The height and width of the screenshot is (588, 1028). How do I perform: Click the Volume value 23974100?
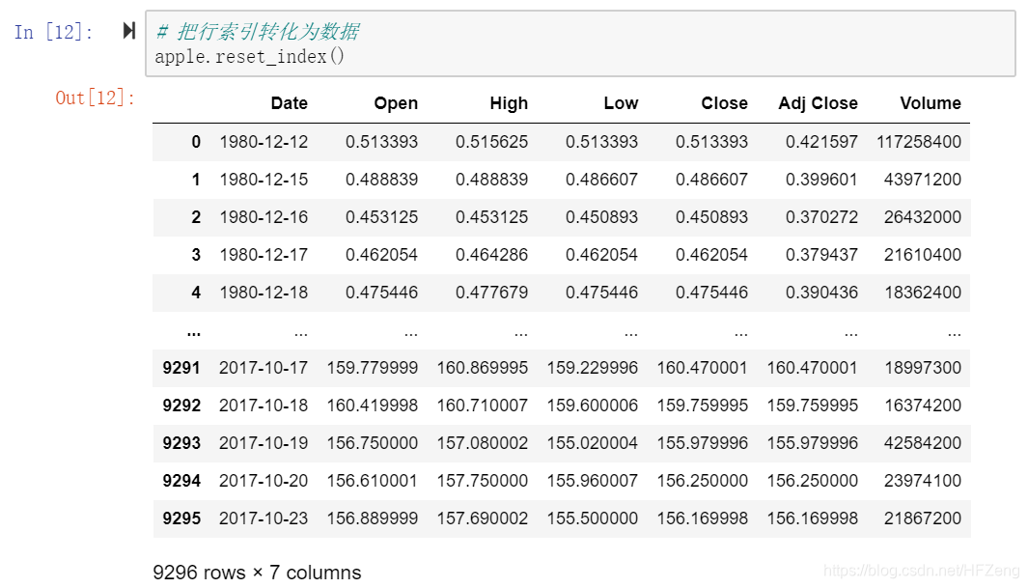[x=923, y=481]
